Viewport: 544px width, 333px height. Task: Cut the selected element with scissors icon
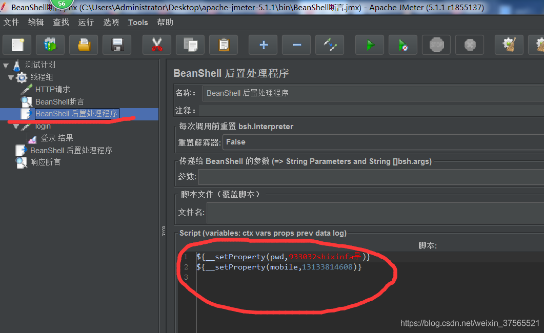(x=157, y=45)
